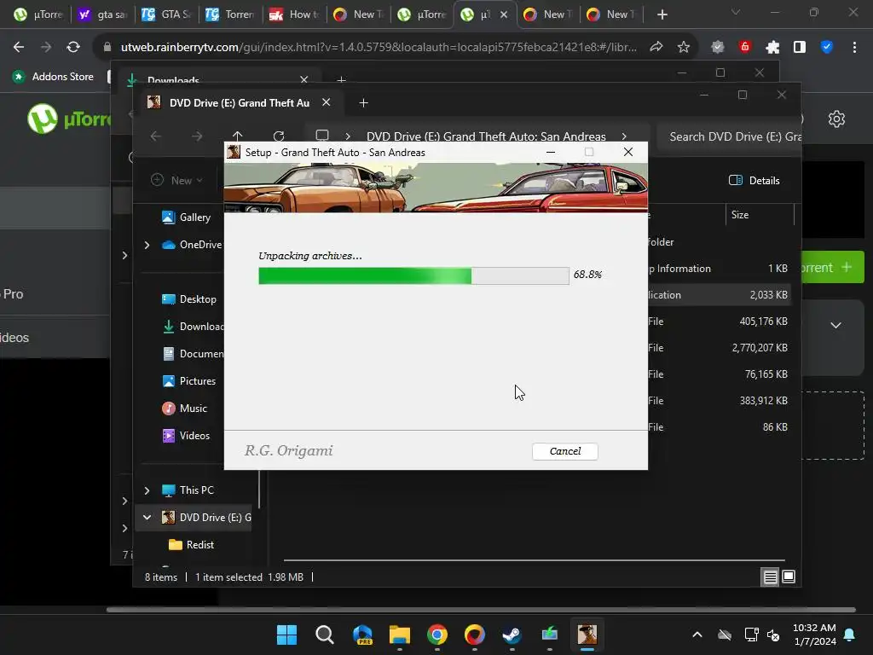Screen dimensions: 873x655
Task: Go up one folder in Explorer
Action: 237,136
